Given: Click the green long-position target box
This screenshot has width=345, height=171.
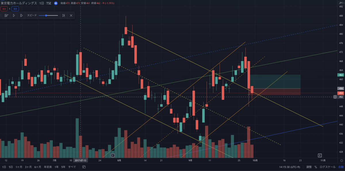Looking at the screenshot, I should (275, 81).
